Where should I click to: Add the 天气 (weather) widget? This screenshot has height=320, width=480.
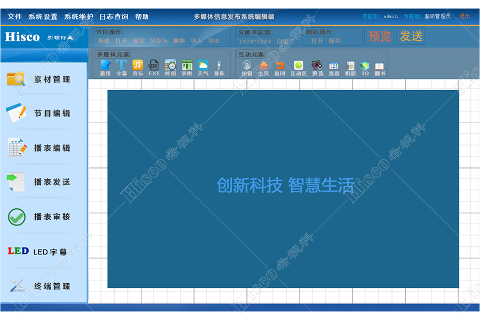click(203, 66)
